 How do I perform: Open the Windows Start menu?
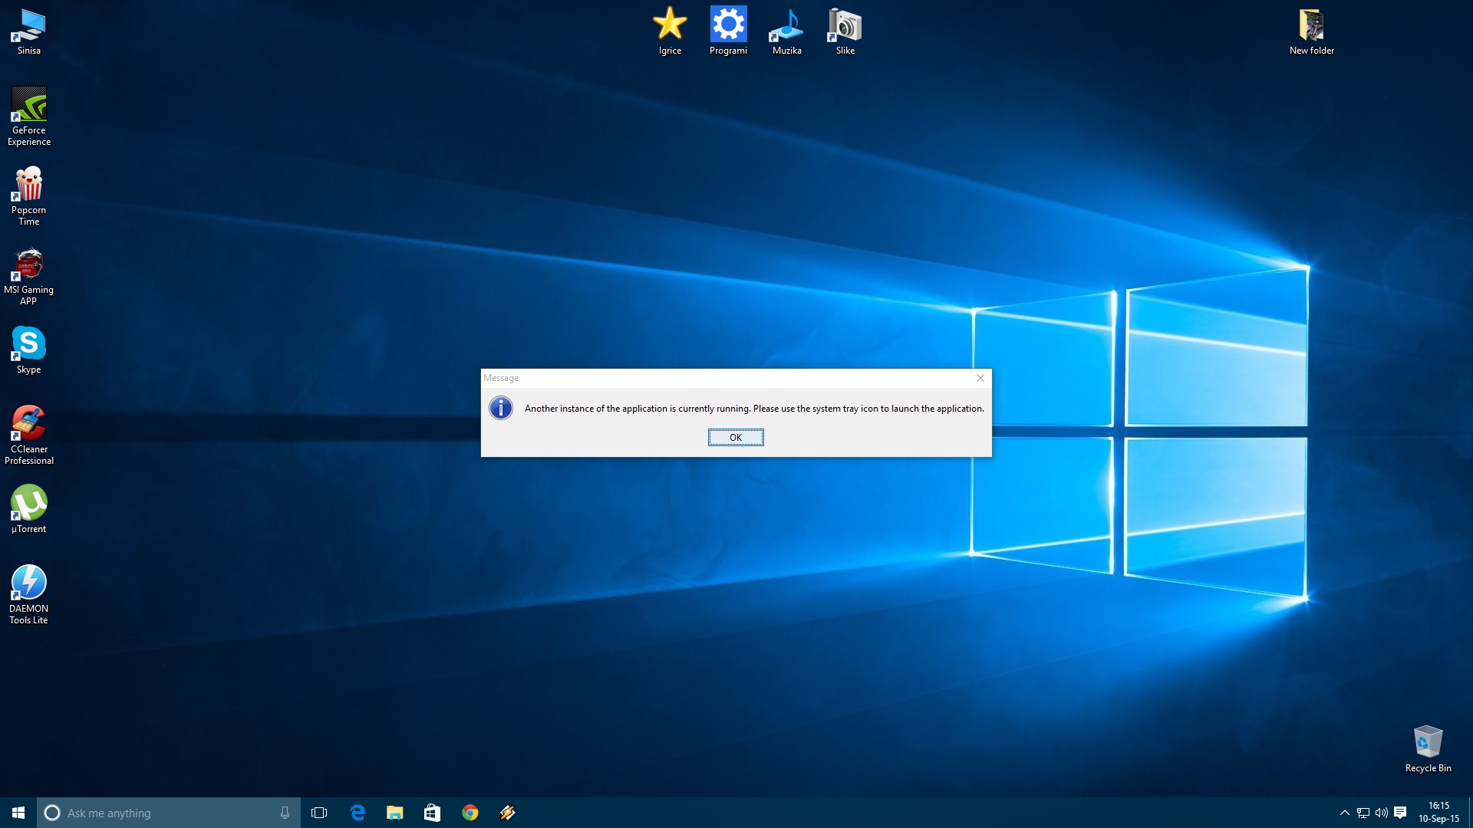tap(18, 813)
